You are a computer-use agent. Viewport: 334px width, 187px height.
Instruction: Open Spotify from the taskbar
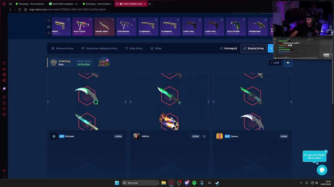(194, 183)
